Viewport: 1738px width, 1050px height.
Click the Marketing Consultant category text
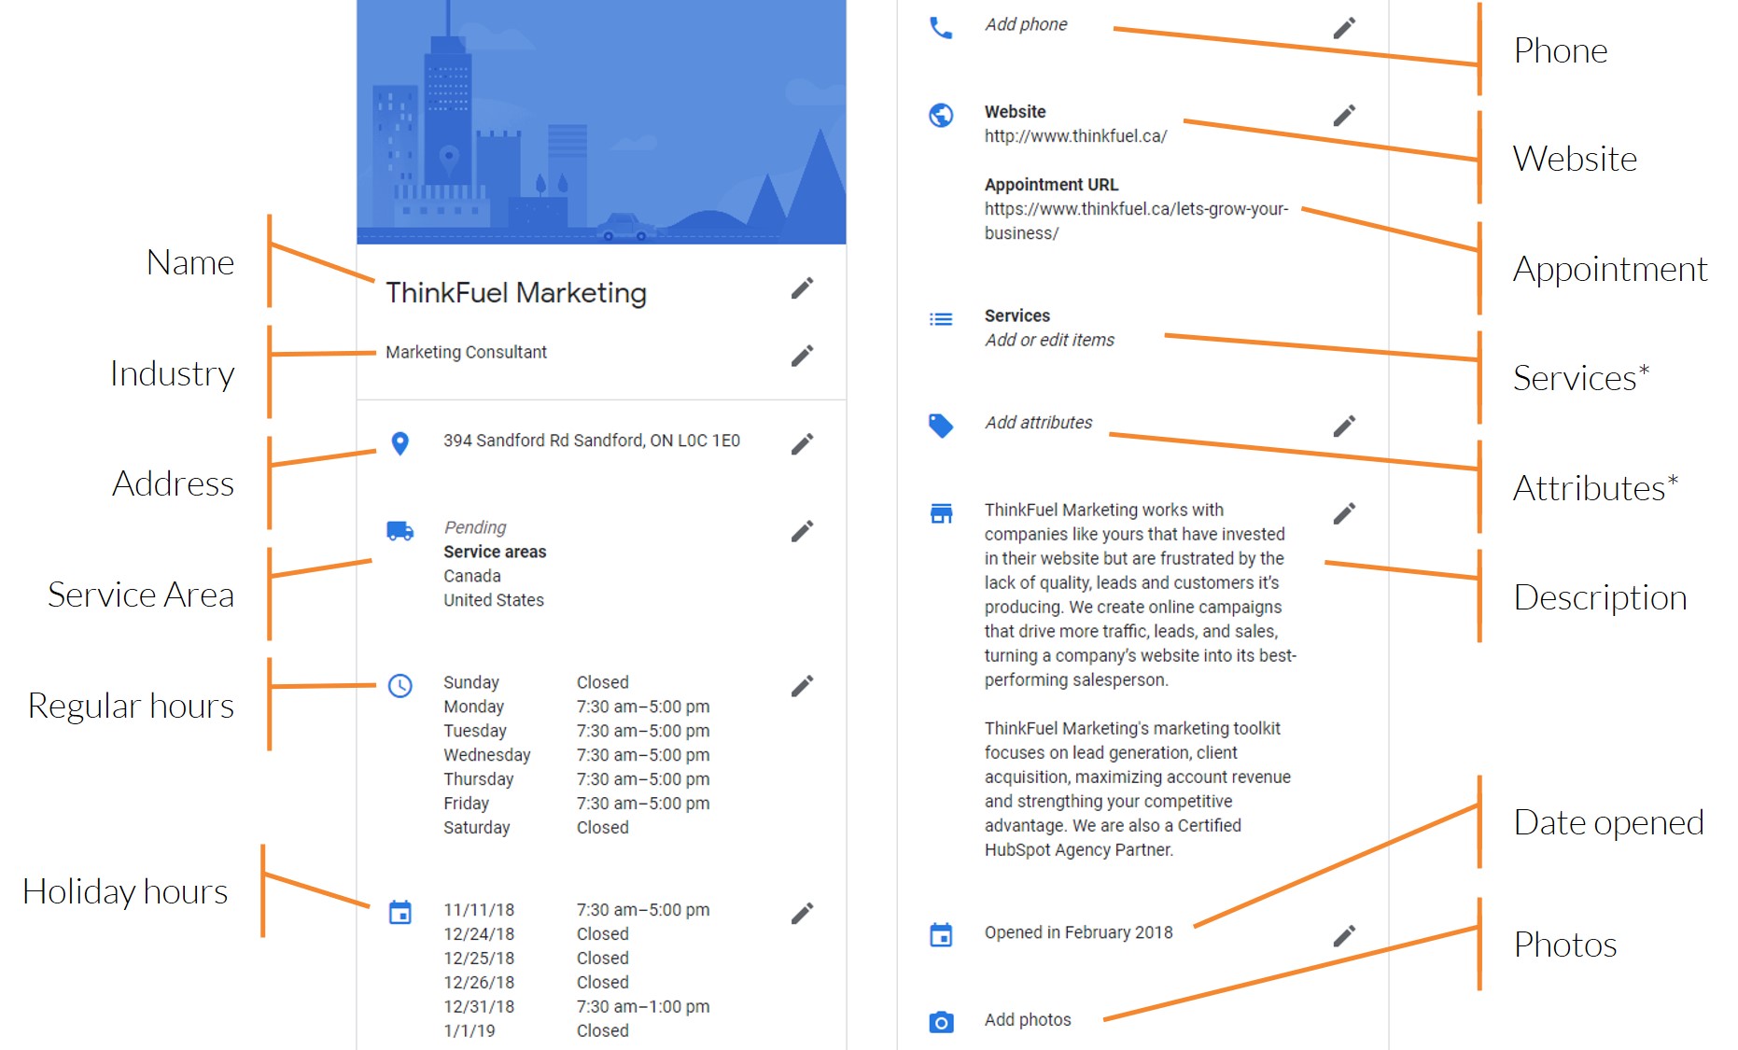click(466, 352)
